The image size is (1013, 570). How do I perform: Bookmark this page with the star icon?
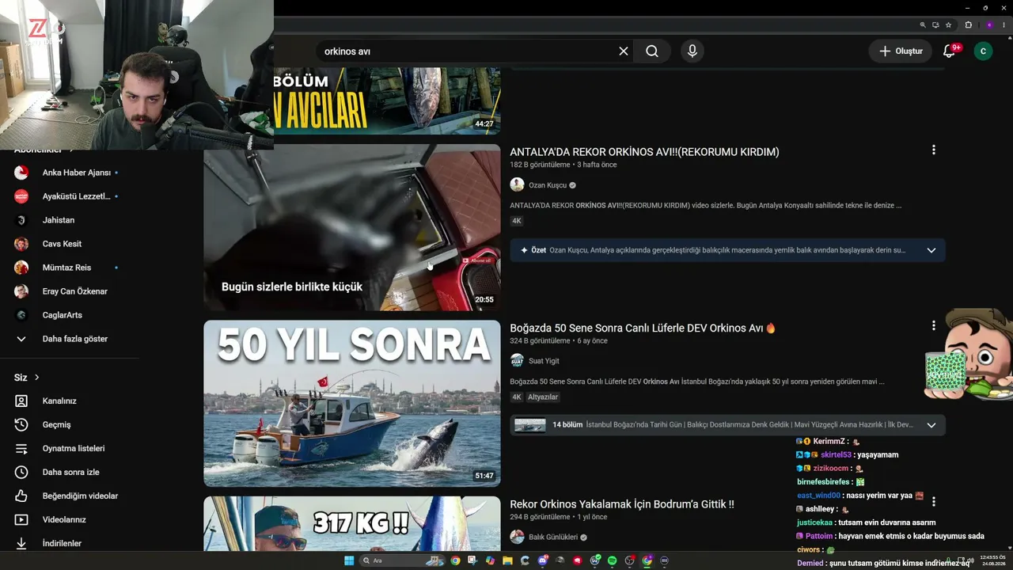948,25
